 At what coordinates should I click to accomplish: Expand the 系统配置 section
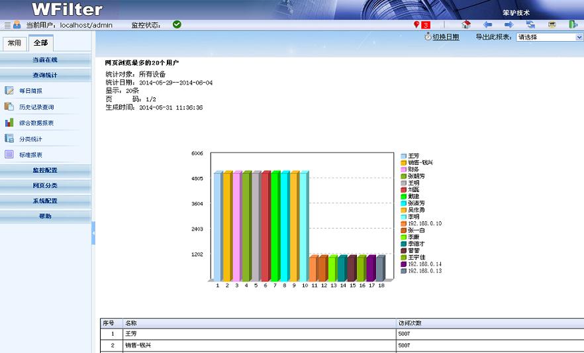(x=45, y=201)
